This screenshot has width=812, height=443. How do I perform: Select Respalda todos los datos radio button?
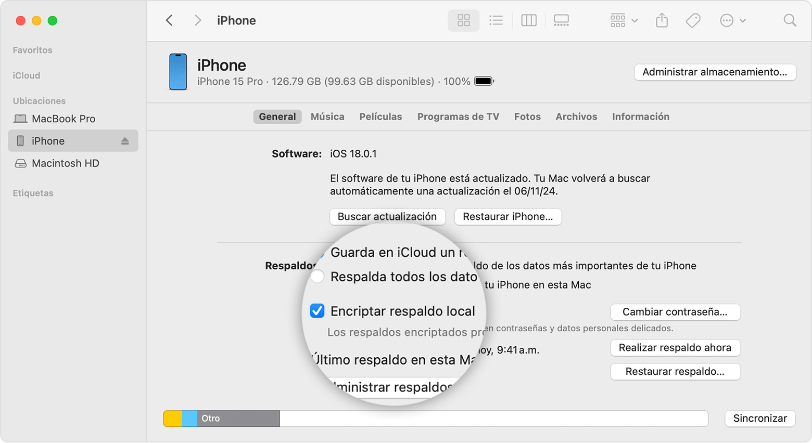coord(318,277)
